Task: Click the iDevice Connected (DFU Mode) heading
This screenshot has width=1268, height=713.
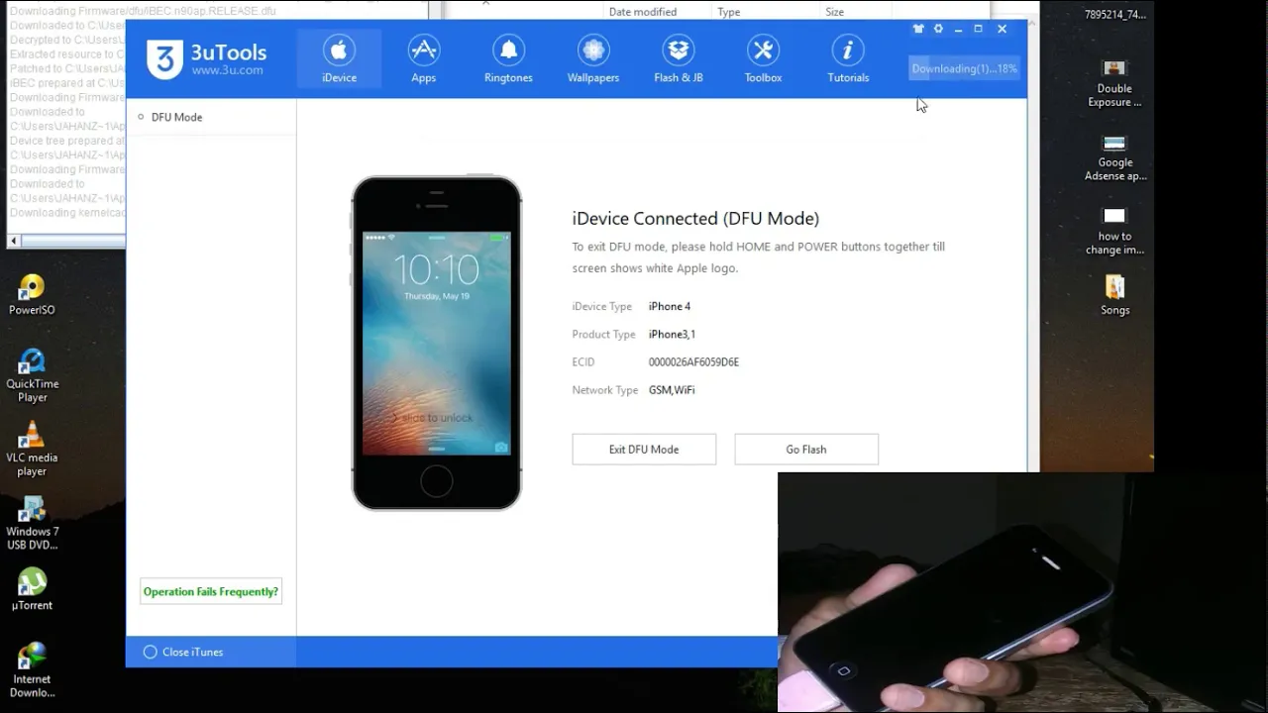Action: pyautogui.click(x=695, y=218)
